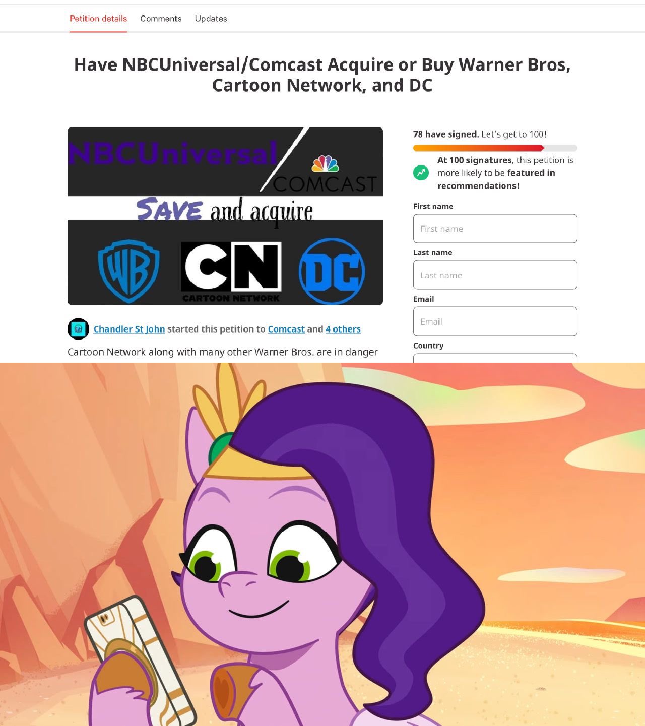The image size is (645, 726).
Task: Open the Updates tab
Action: click(211, 19)
